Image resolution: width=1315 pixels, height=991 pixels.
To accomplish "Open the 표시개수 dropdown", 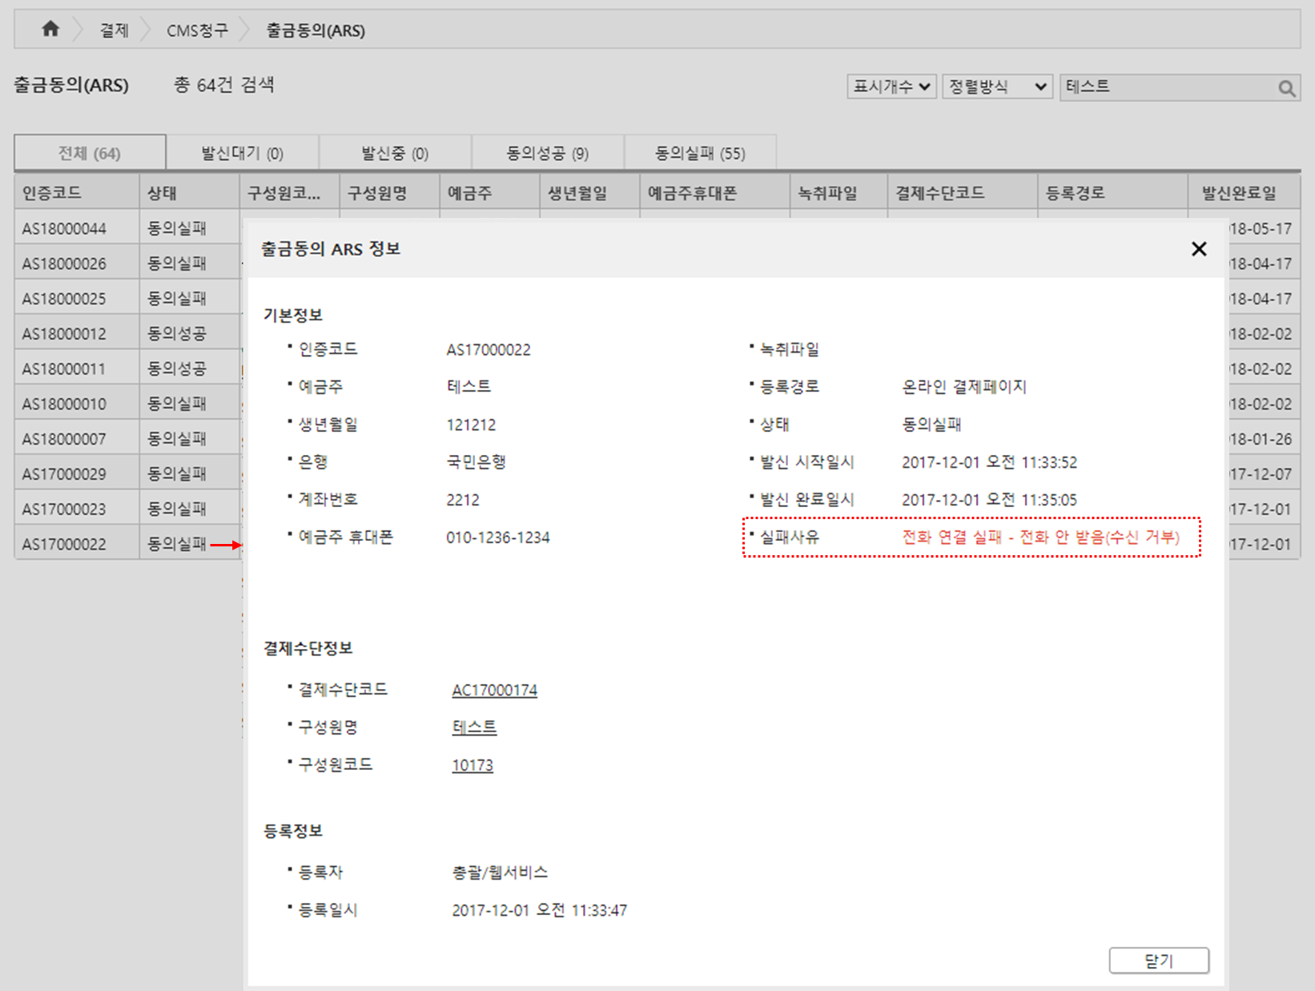I will coord(892,87).
